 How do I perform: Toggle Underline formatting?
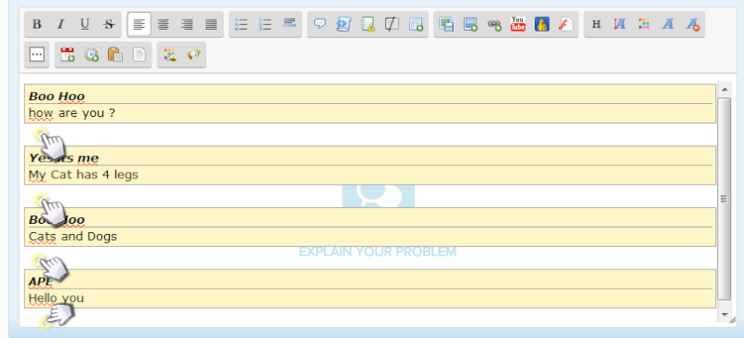(85, 24)
